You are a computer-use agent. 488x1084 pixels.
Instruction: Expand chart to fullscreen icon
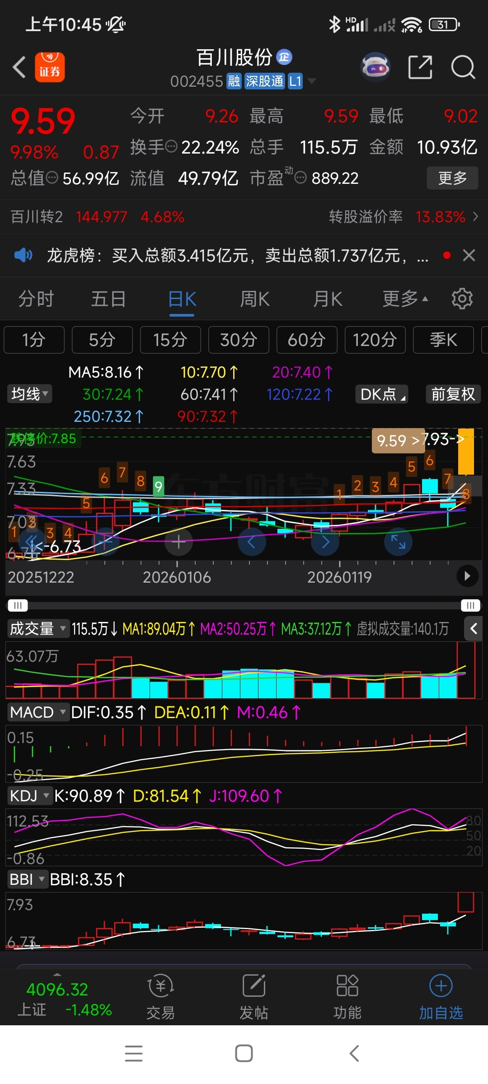pyautogui.click(x=398, y=542)
